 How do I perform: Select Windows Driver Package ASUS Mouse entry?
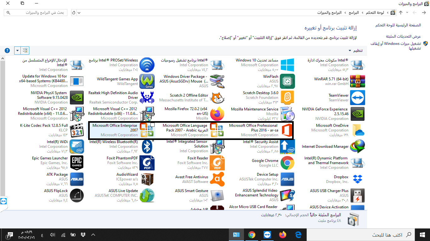[x=192, y=81]
